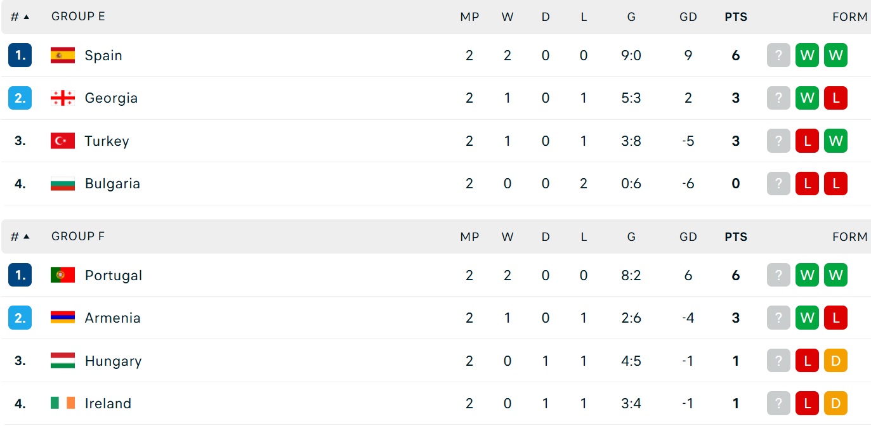
Task: Click the Spain flag icon
Action: (63, 55)
